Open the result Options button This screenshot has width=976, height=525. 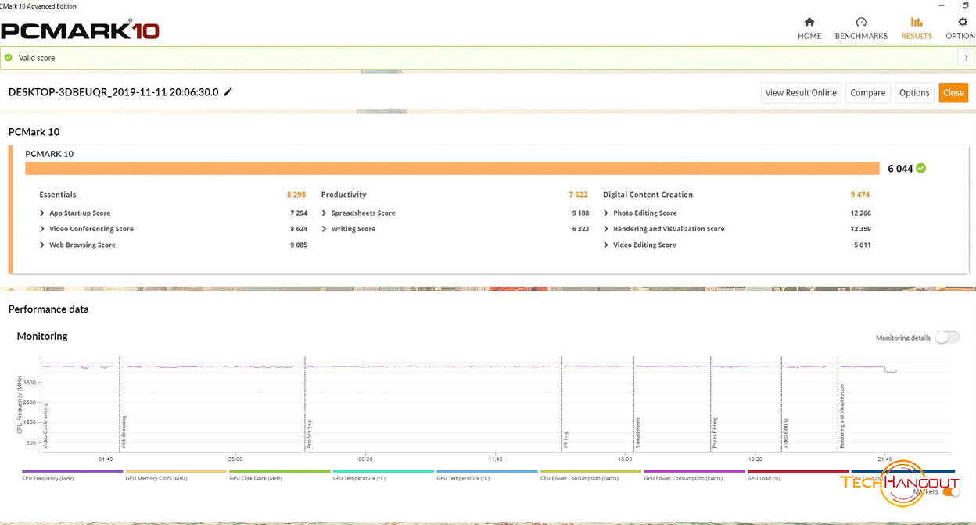[x=914, y=92]
